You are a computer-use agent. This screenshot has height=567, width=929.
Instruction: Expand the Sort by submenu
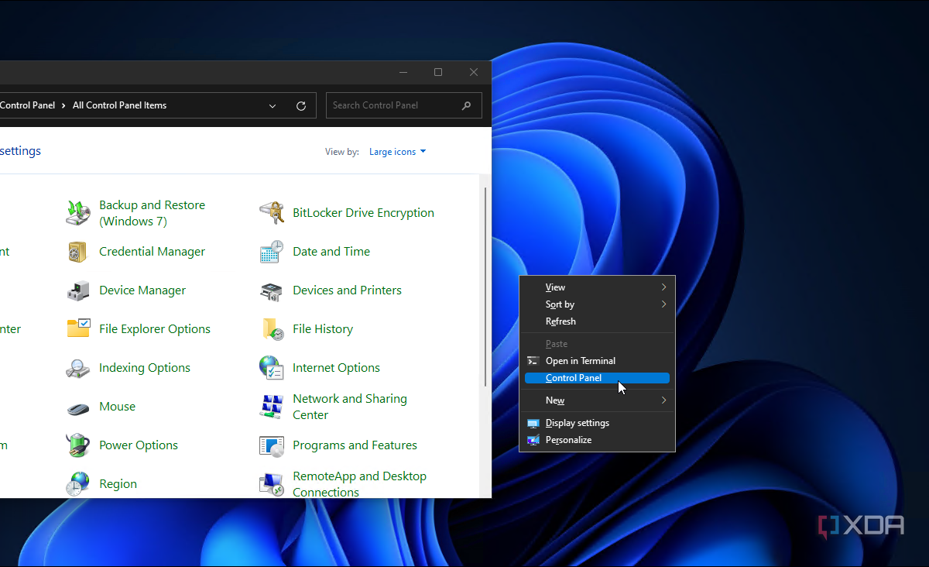pos(663,304)
